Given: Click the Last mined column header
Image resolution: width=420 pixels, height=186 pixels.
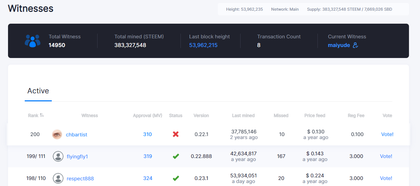Looking at the screenshot, I should coord(243,115).
